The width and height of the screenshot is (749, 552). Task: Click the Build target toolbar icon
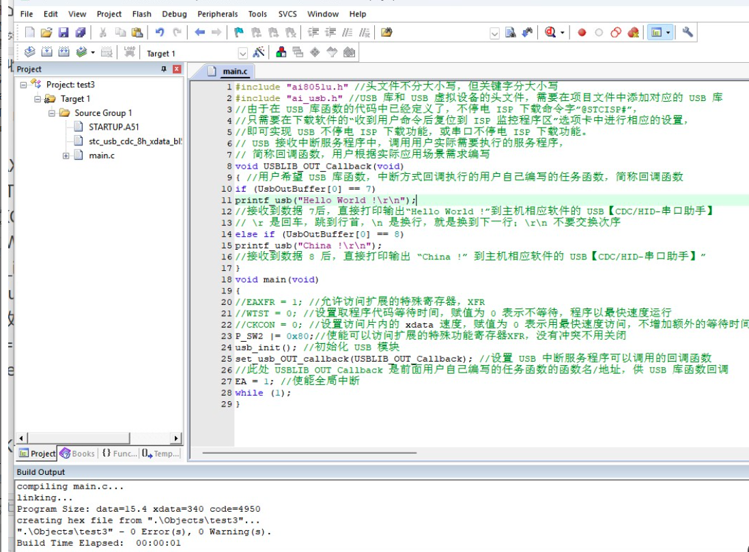(46, 53)
